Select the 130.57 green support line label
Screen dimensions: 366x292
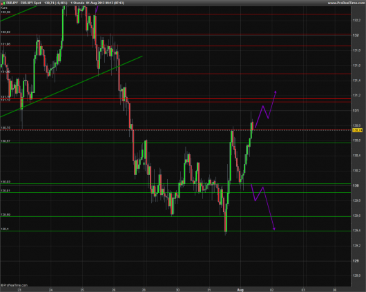click(x=6, y=141)
